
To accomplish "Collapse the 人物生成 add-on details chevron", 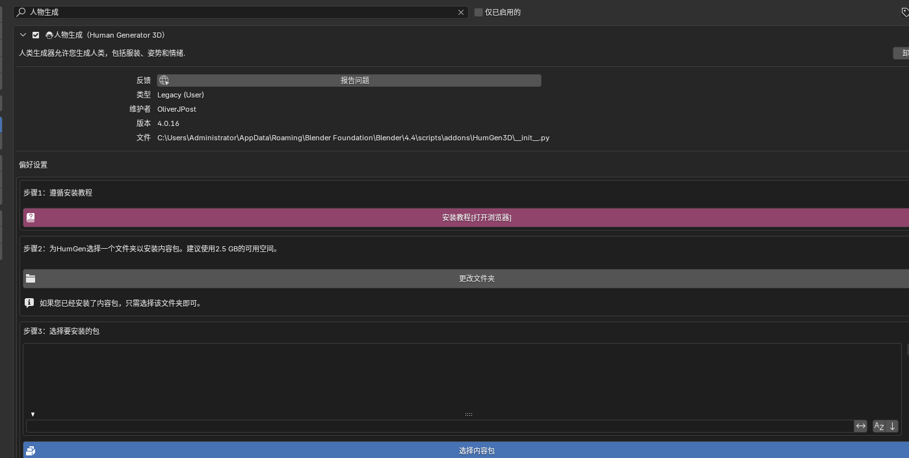I will (x=23, y=35).
